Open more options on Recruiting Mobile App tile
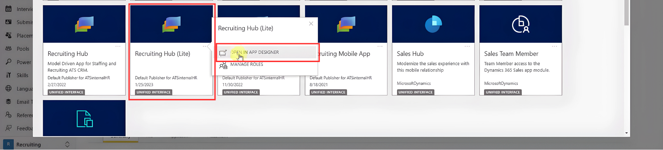663x150 pixels. click(x=380, y=46)
